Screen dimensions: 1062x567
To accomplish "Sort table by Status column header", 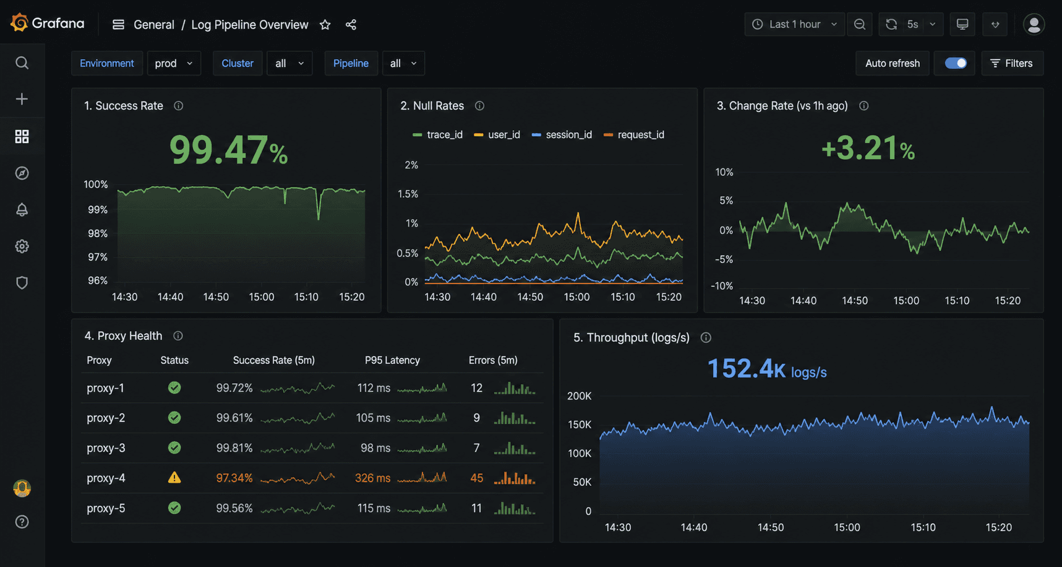I will tap(174, 360).
